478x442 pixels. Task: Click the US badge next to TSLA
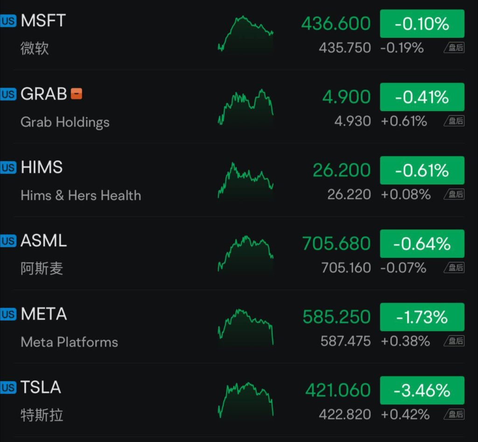[8, 388]
